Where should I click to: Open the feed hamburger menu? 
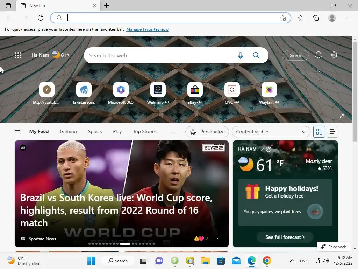(x=17, y=132)
